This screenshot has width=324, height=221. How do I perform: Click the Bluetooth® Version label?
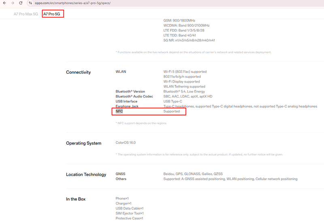pos(130,91)
